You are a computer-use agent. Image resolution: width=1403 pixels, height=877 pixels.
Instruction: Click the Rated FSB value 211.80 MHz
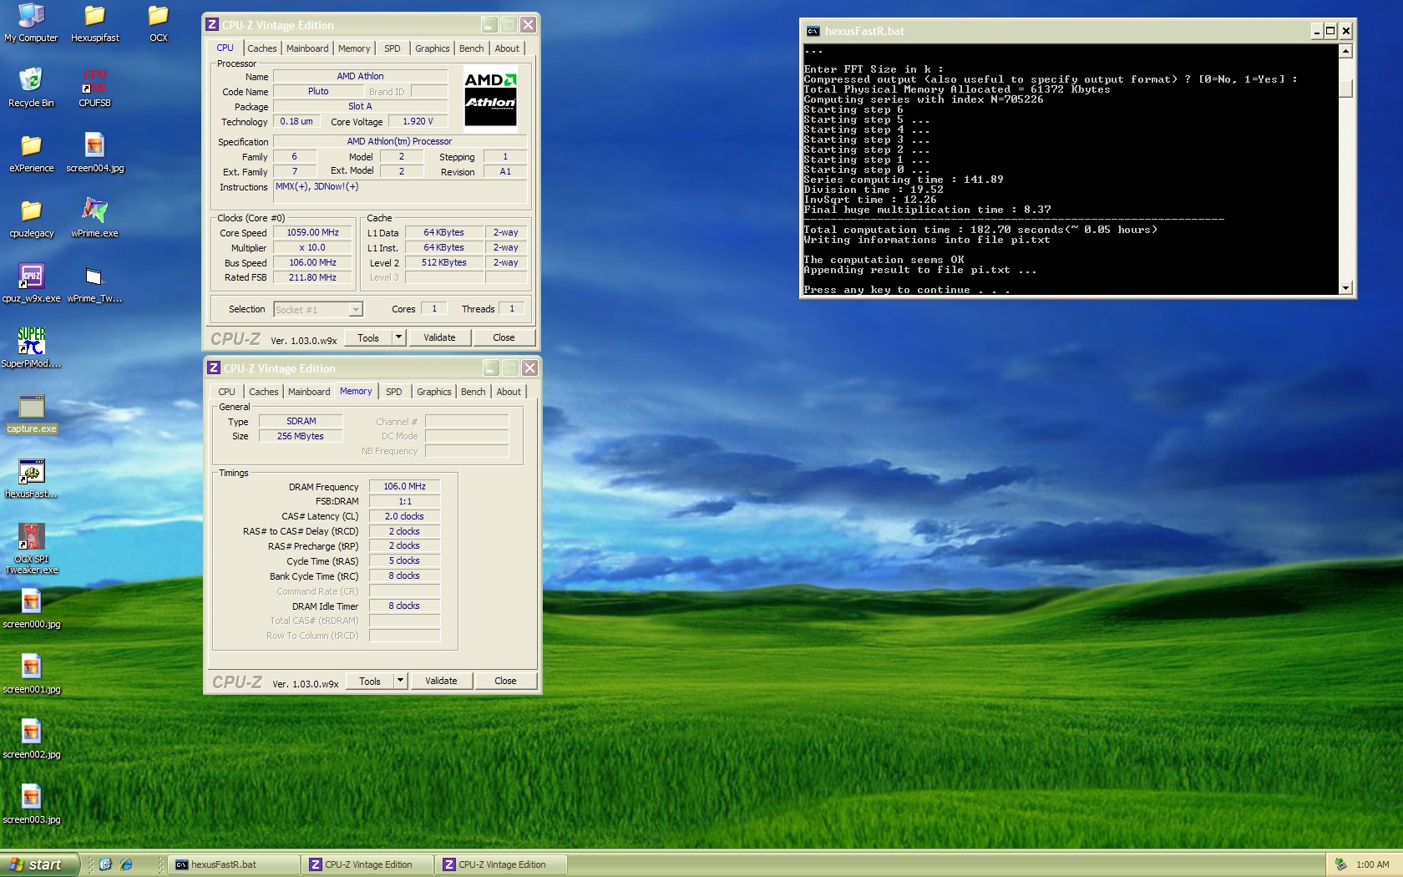click(312, 278)
